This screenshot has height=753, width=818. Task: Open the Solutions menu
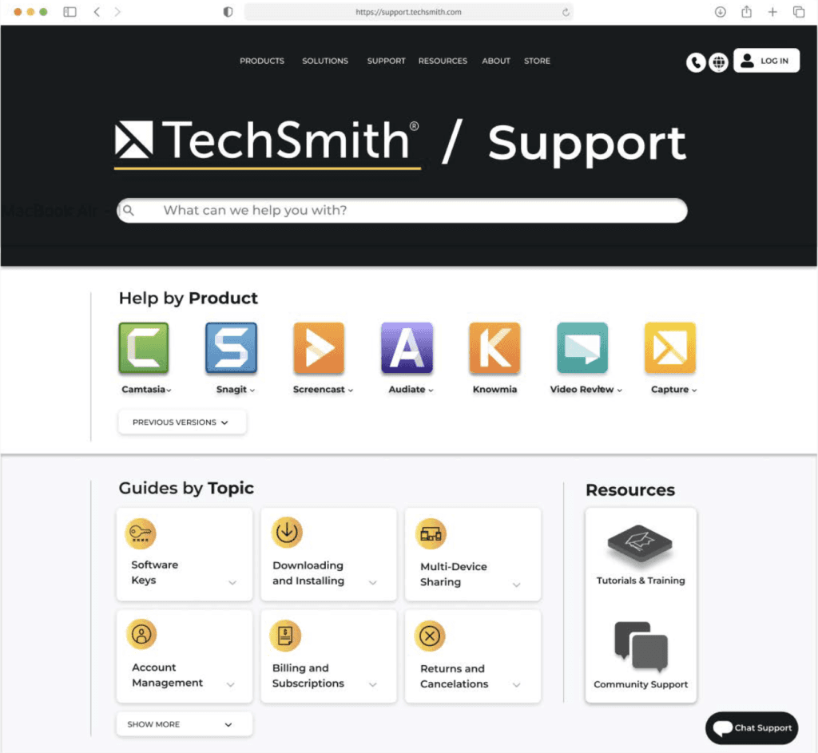pyautogui.click(x=325, y=61)
